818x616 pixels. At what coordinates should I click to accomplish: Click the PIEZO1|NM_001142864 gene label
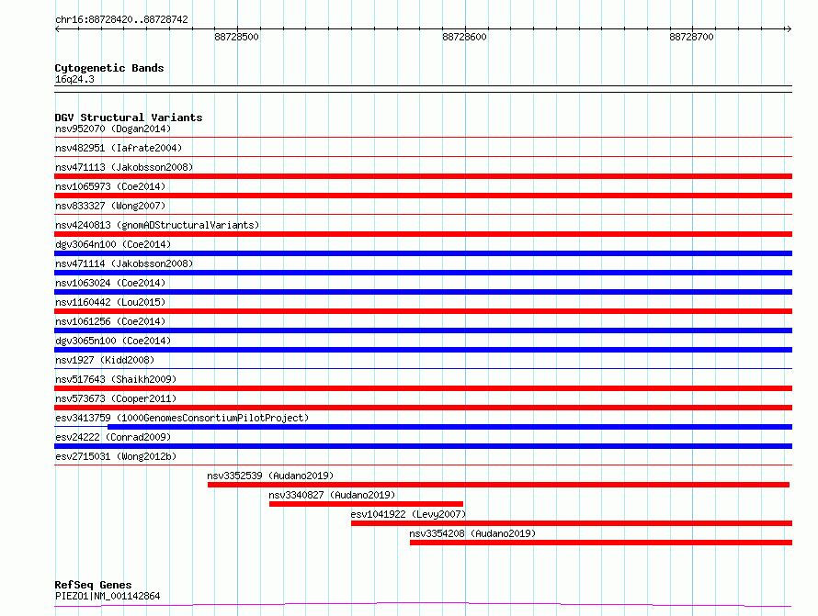108,596
